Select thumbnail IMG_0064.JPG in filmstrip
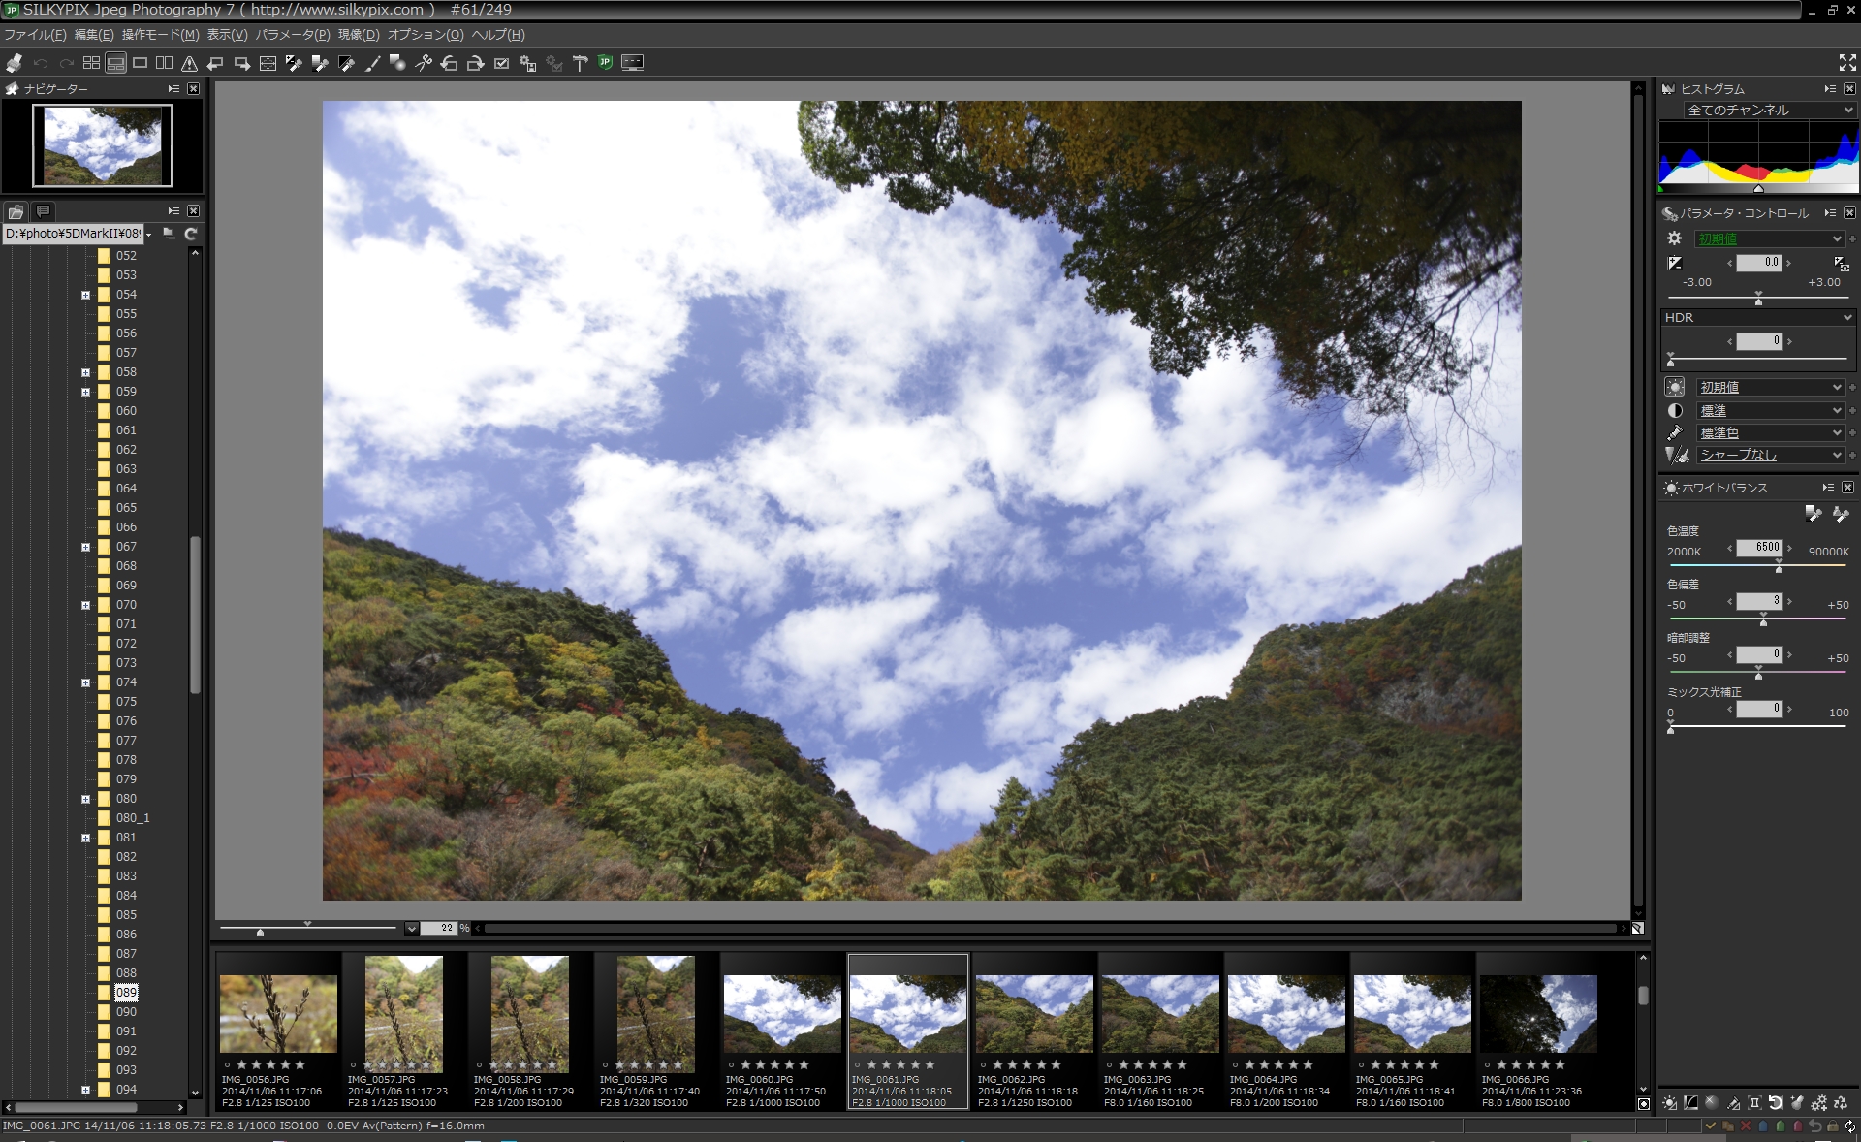Viewport: 1861px width, 1142px height. 1286,1013
